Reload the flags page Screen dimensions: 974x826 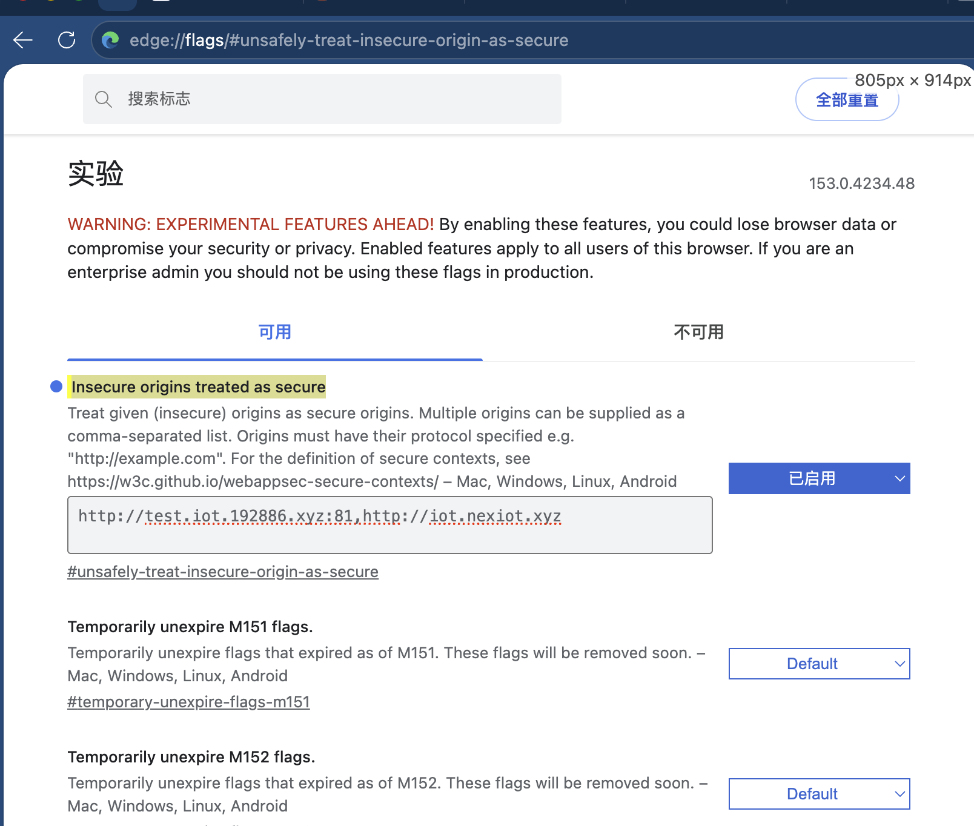(67, 40)
